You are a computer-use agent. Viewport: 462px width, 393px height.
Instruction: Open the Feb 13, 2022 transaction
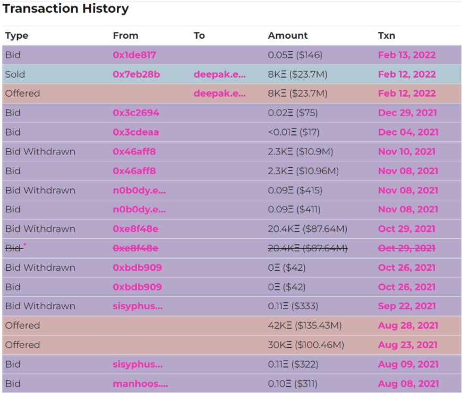pos(406,55)
